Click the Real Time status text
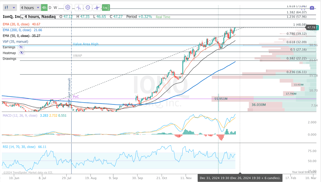This screenshot has height=182, width=321. coord(163,17)
